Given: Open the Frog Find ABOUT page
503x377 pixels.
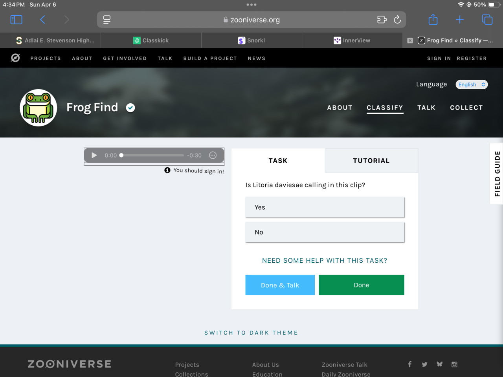Looking at the screenshot, I should pyautogui.click(x=340, y=108).
